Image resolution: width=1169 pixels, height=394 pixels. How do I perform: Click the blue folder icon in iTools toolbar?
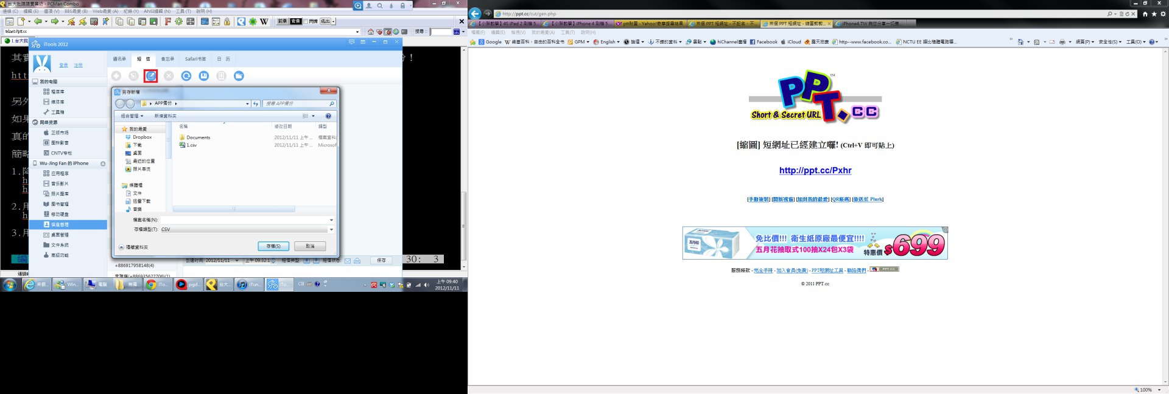tap(239, 75)
